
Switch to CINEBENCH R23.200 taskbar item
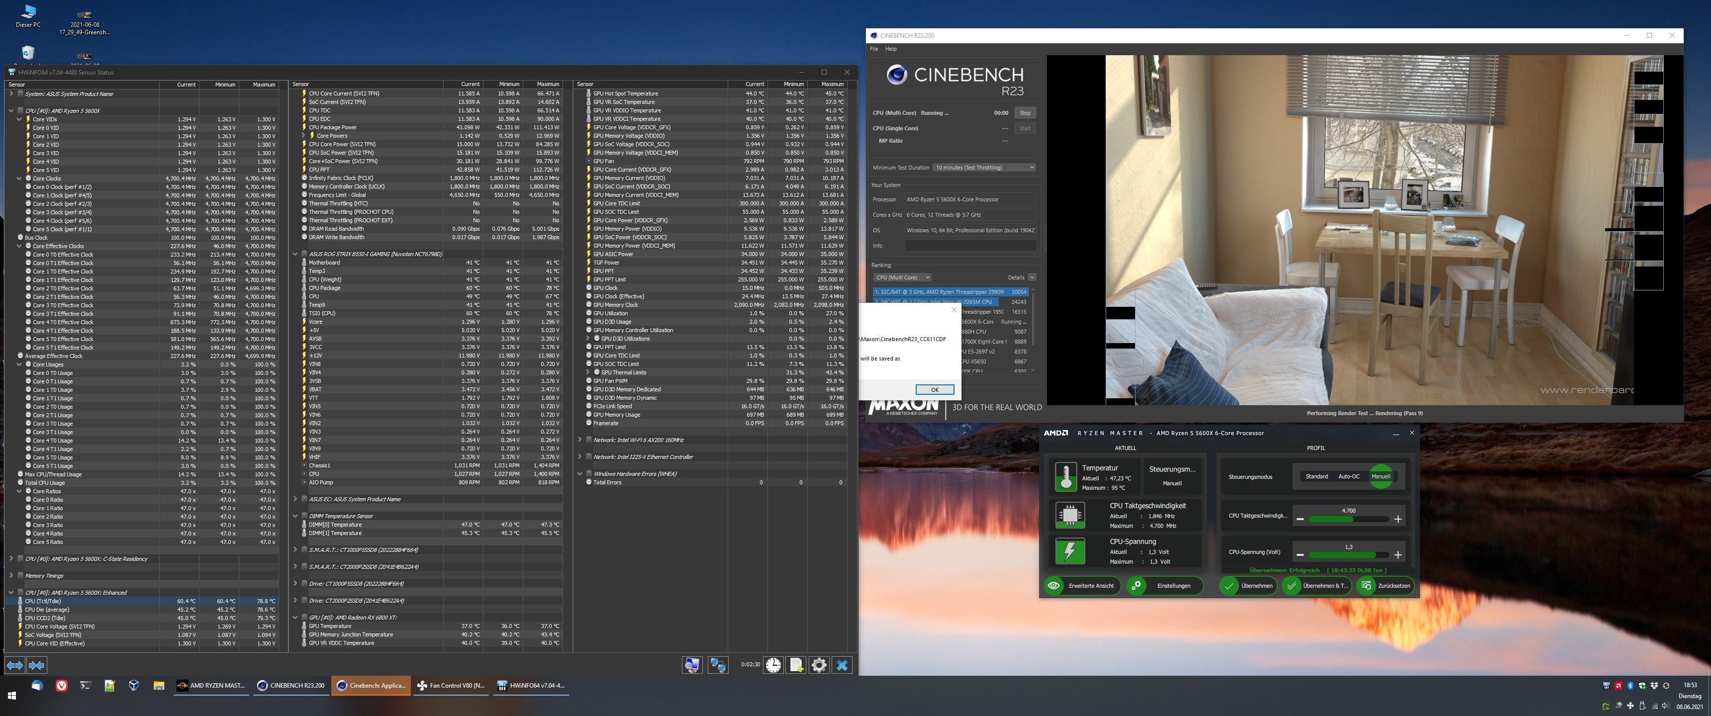[291, 686]
